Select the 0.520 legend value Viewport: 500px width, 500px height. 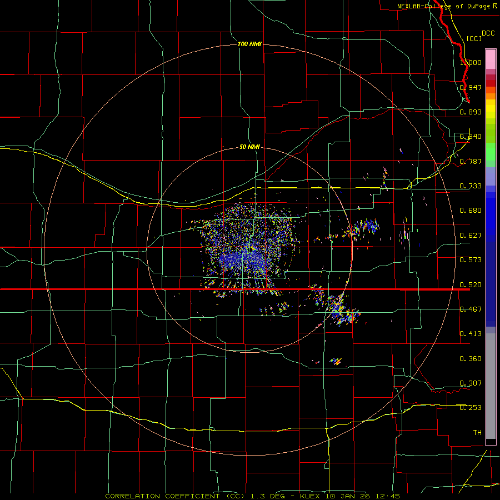click(x=471, y=284)
